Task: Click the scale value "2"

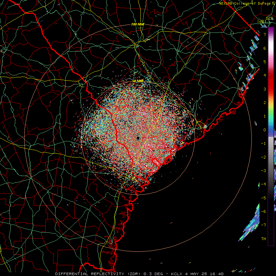Action: 265,103
